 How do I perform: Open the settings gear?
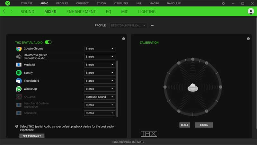click(x=223, y=3)
